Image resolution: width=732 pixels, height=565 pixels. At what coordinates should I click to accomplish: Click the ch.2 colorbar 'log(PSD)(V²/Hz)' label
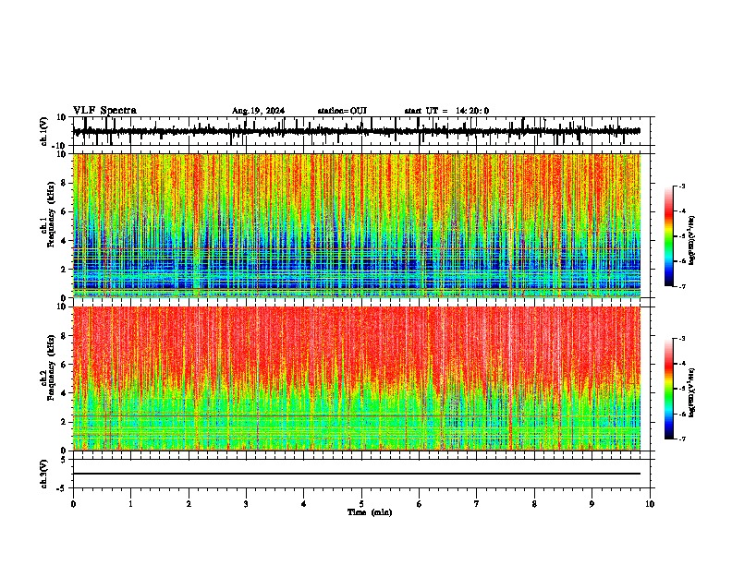[x=692, y=392]
